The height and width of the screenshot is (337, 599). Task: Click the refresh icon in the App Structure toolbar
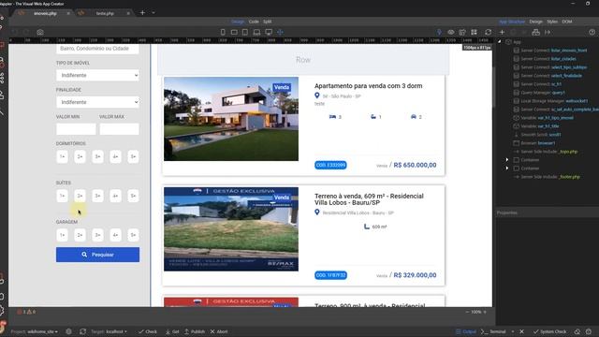(x=489, y=33)
